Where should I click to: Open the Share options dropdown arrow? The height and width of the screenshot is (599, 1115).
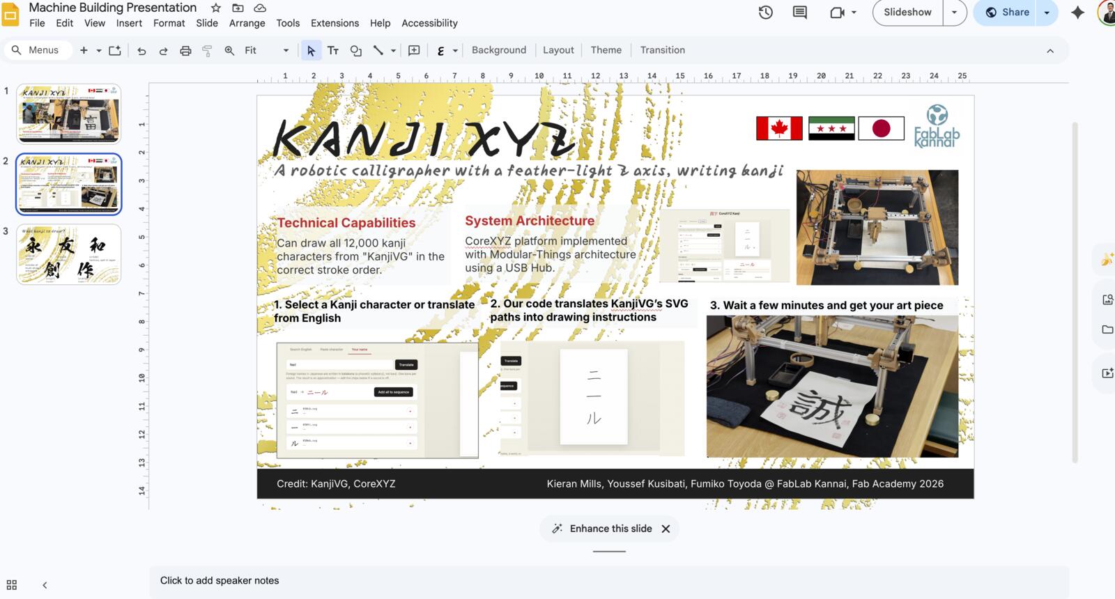click(x=1047, y=13)
